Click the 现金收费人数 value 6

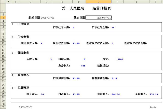[42, 43]
